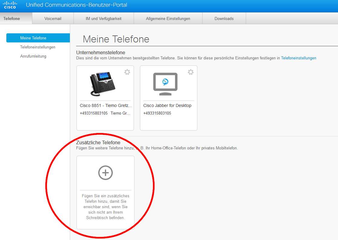Click the number +493315803105 under Cisco Jabber
Screen dimensions: 338x240
pyautogui.click(x=157, y=113)
